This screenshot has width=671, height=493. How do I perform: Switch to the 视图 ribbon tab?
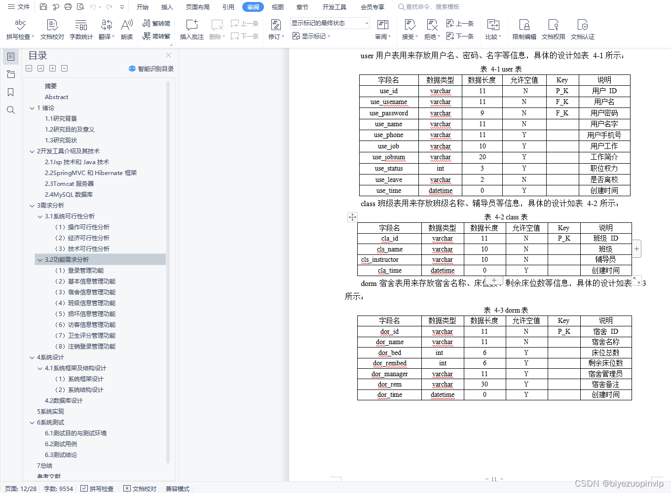point(278,7)
